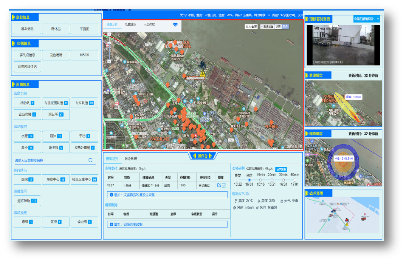
Task: Select the 60min radio point on the timeline
Action: (294, 180)
